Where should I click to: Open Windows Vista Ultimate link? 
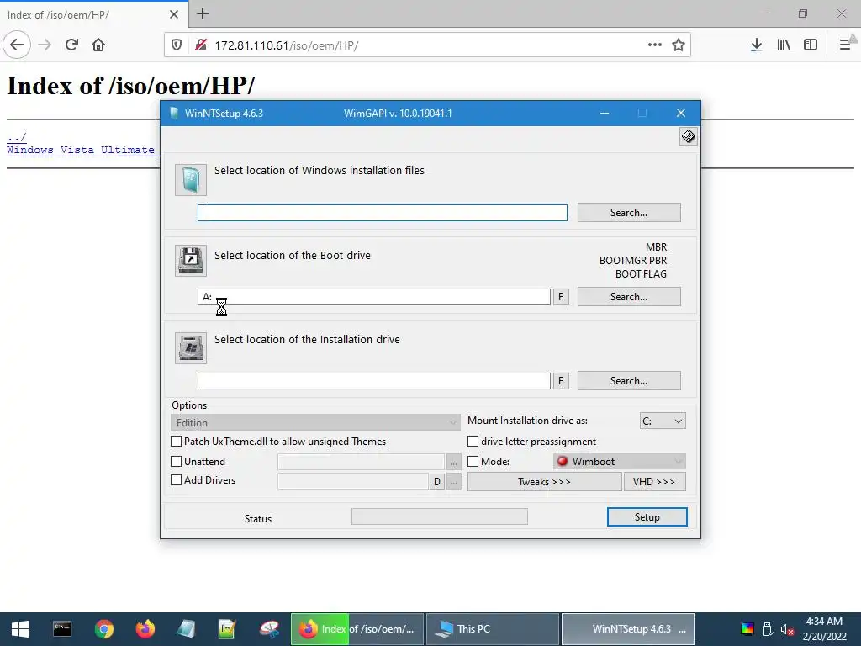(83, 150)
